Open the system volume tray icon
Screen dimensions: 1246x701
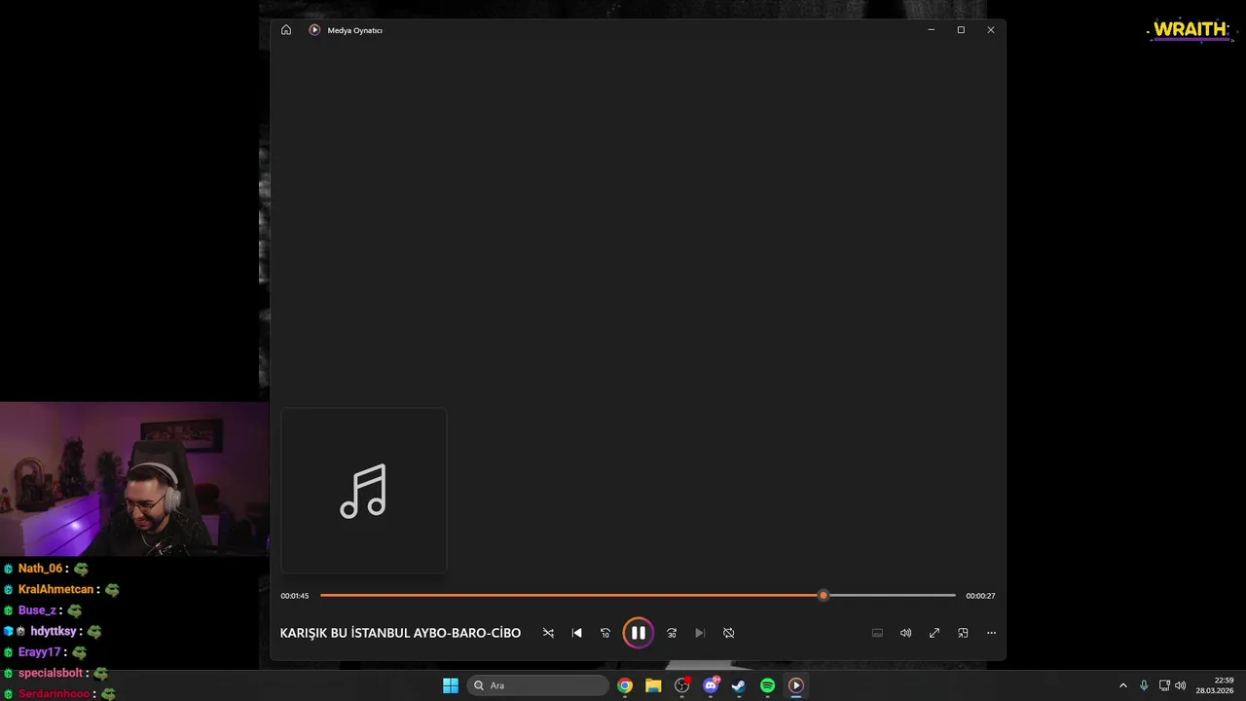click(x=1181, y=685)
